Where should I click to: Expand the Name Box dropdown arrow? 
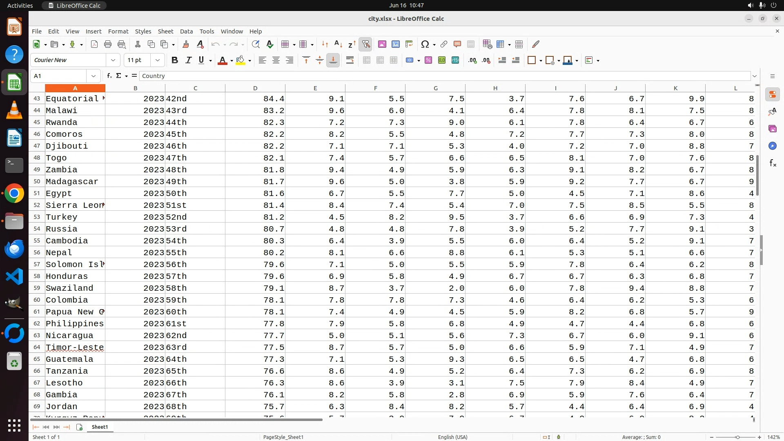[94, 76]
